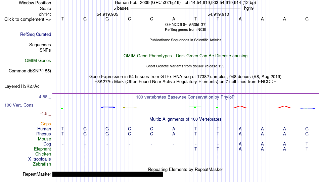Click the 54,919,910 ruler position marker

(218, 14)
